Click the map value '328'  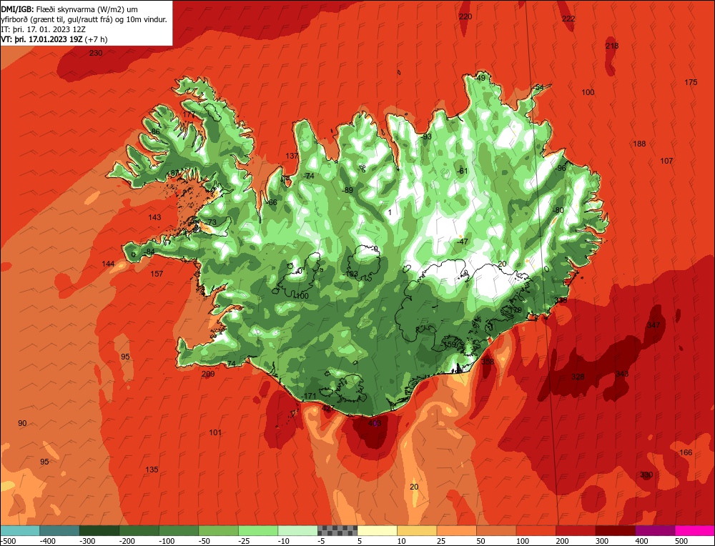[x=578, y=377]
